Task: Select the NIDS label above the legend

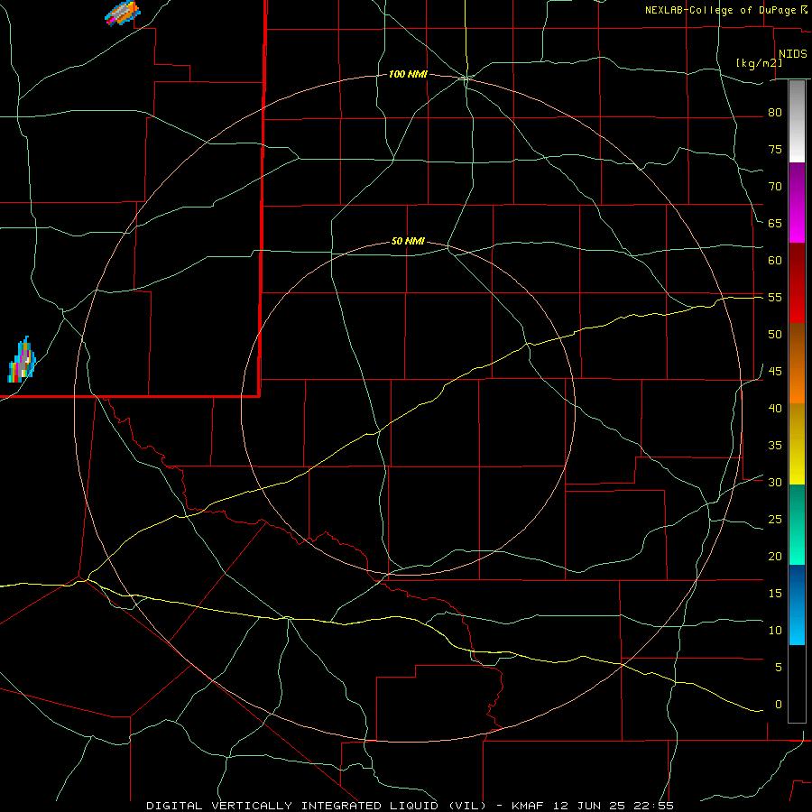Action: [x=792, y=54]
